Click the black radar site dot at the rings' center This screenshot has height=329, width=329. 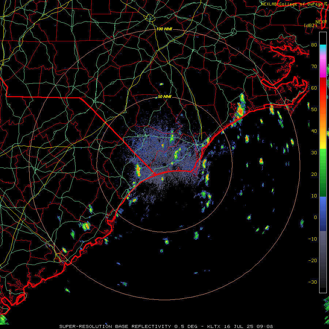tap(164, 164)
